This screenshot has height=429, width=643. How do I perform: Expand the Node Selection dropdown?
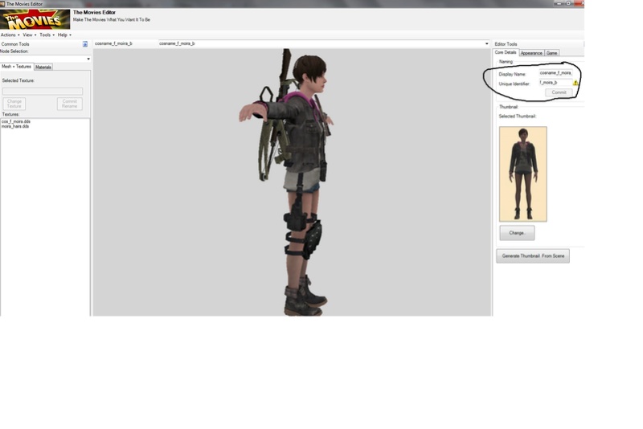click(x=88, y=59)
